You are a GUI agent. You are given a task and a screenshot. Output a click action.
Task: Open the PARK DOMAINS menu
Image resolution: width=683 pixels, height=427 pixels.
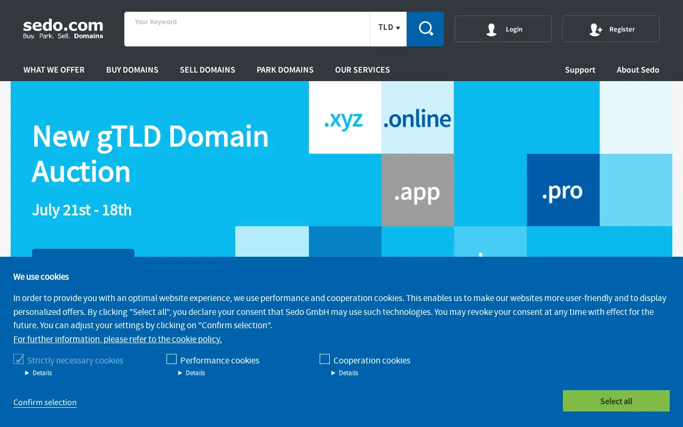[x=285, y=70]
